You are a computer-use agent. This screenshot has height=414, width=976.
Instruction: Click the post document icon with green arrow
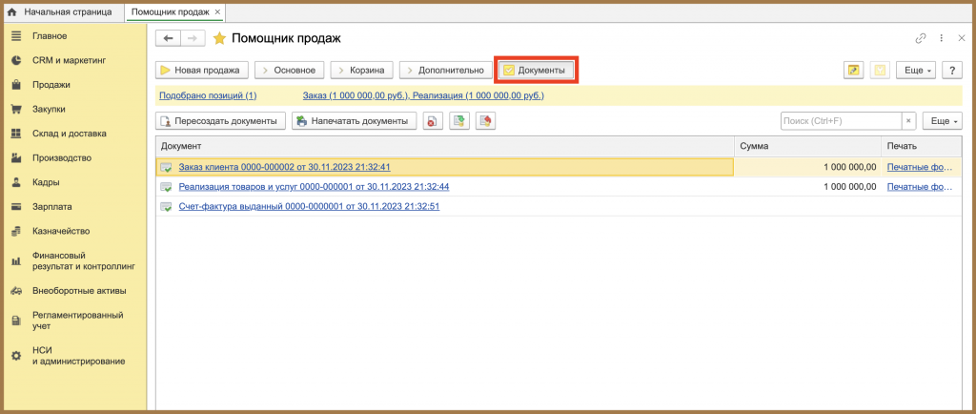point(458,121)
